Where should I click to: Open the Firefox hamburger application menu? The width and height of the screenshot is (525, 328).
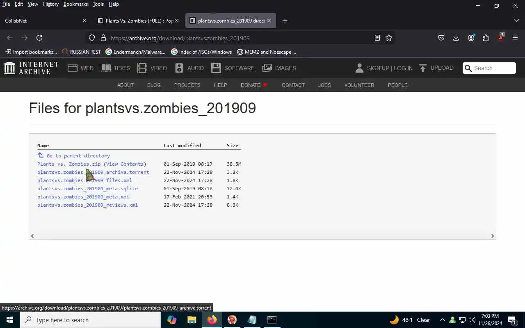coord(515,38)
